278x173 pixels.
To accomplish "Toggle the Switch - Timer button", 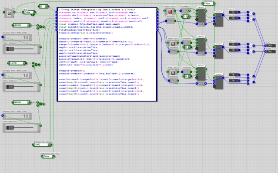I will pyautogui.click(x=10, y=13).
